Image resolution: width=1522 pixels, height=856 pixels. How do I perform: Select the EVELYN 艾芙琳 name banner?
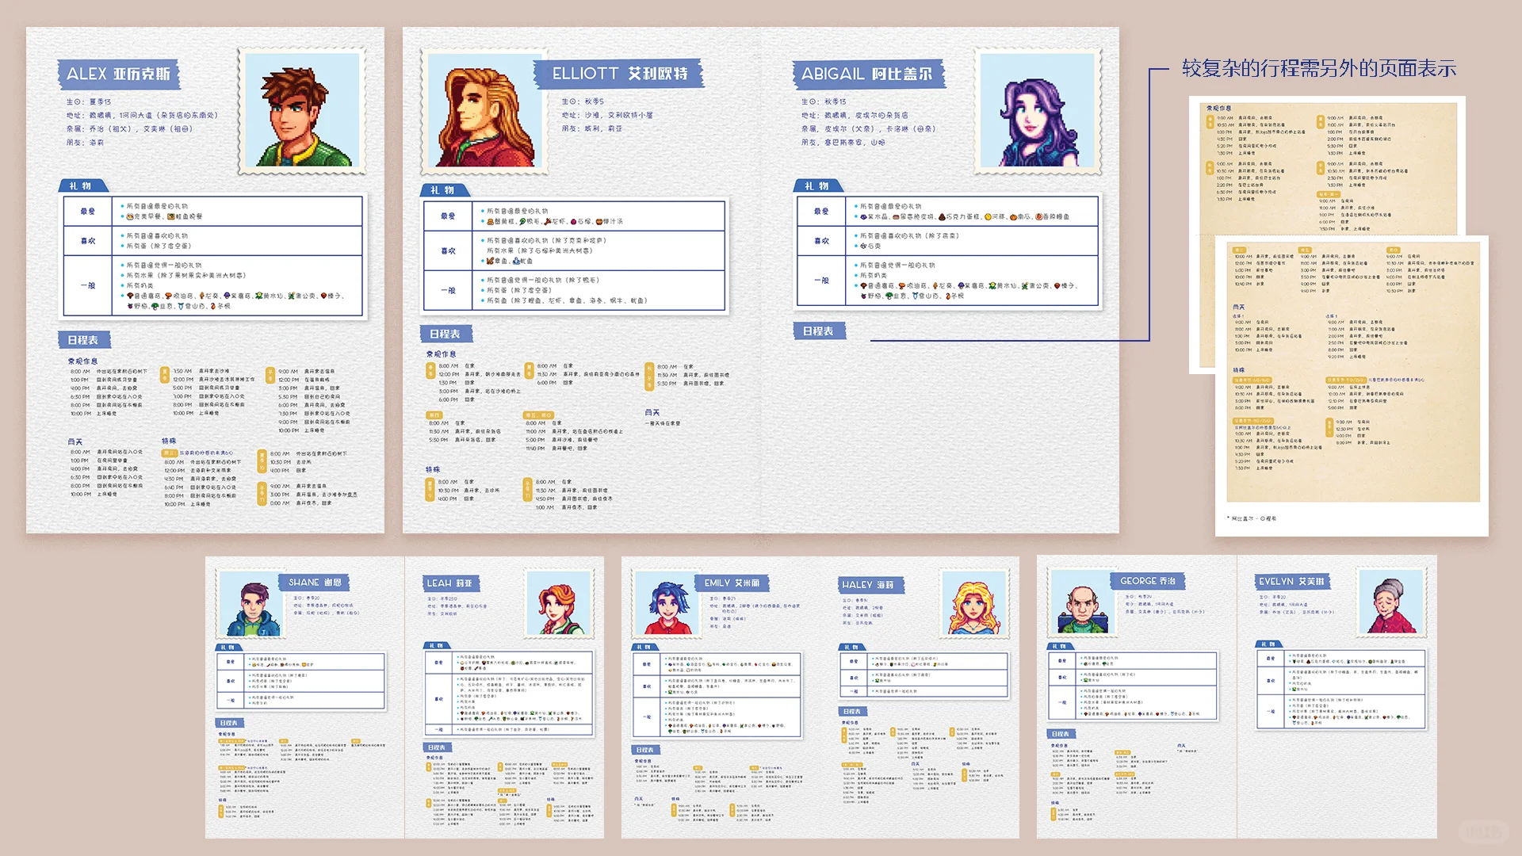[1291, 582]
